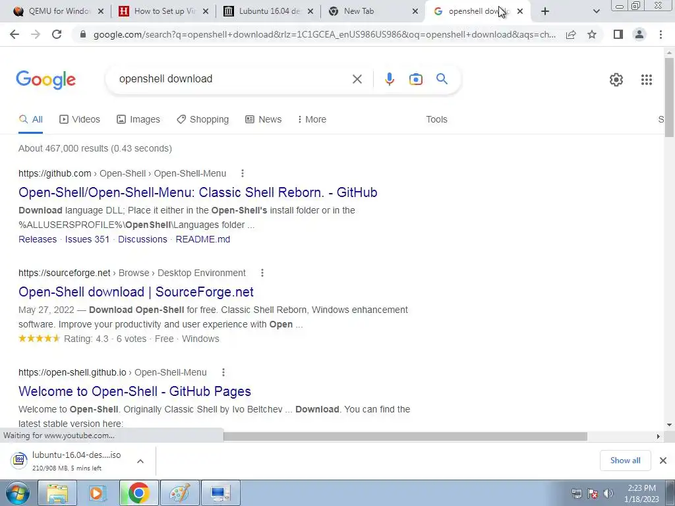This screenshot has width=675, height=506.
Task: Open Welcome to Open-Shell GitHub Pages result
Action: click(134, 391)
